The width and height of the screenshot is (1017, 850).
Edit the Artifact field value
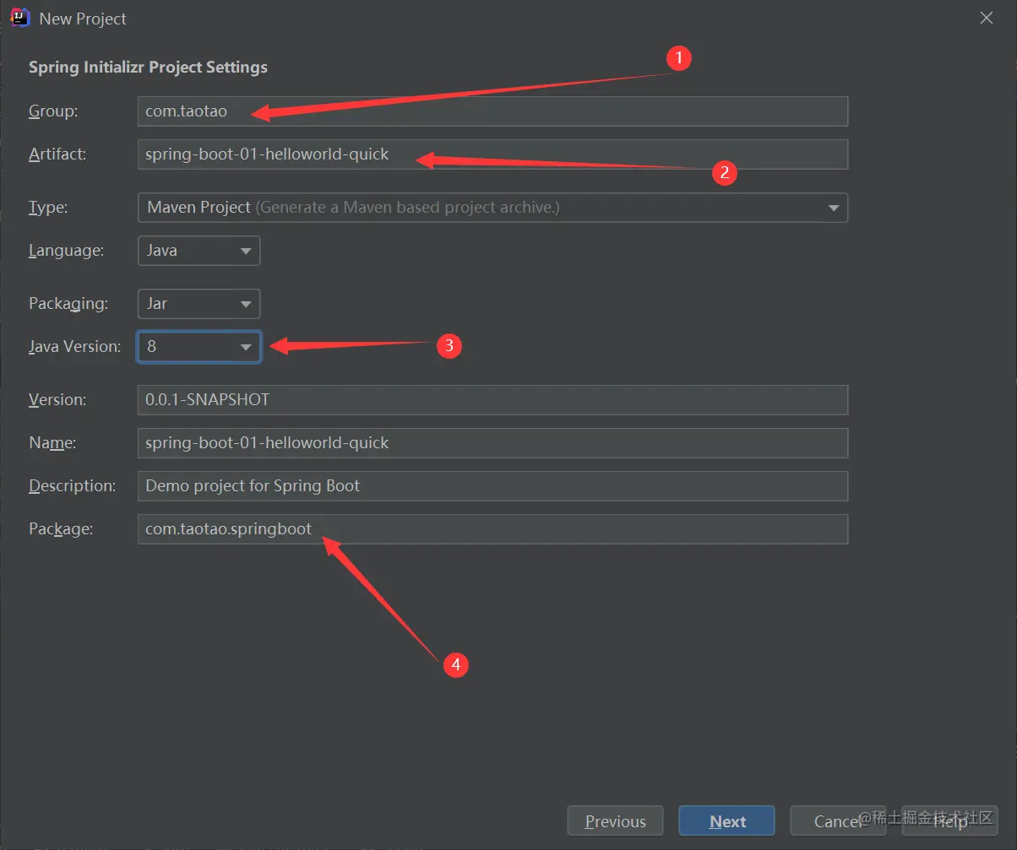click(x=492, y=154)
